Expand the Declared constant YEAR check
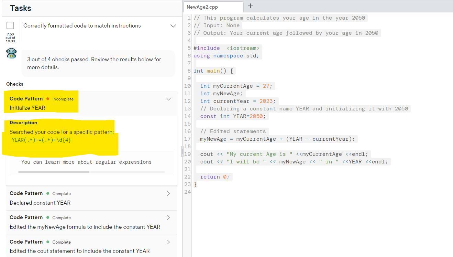This screenshot has width=453, height=257. coord(168,193)
